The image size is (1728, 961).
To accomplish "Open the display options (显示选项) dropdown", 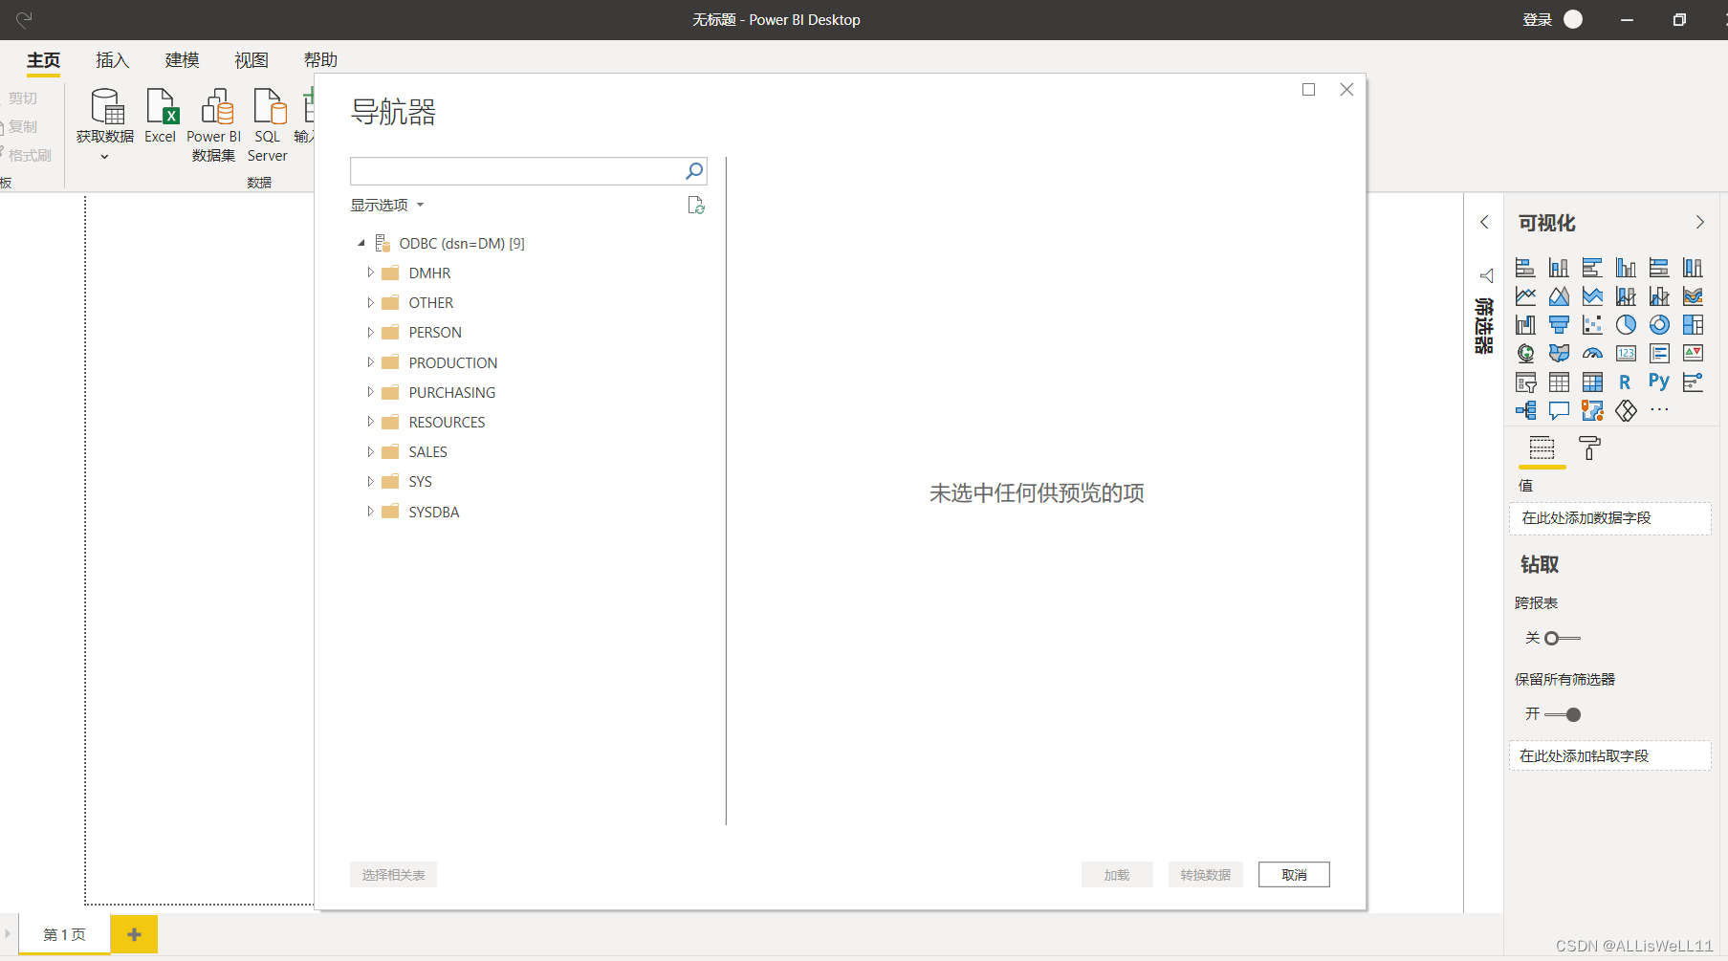I will 386,205.
